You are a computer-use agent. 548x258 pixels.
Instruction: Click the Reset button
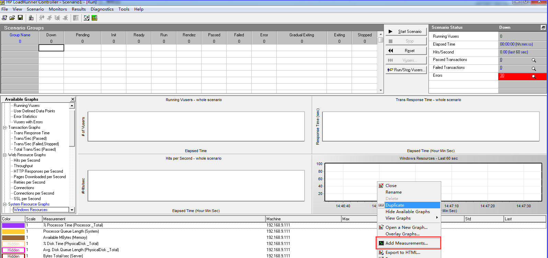406,51
